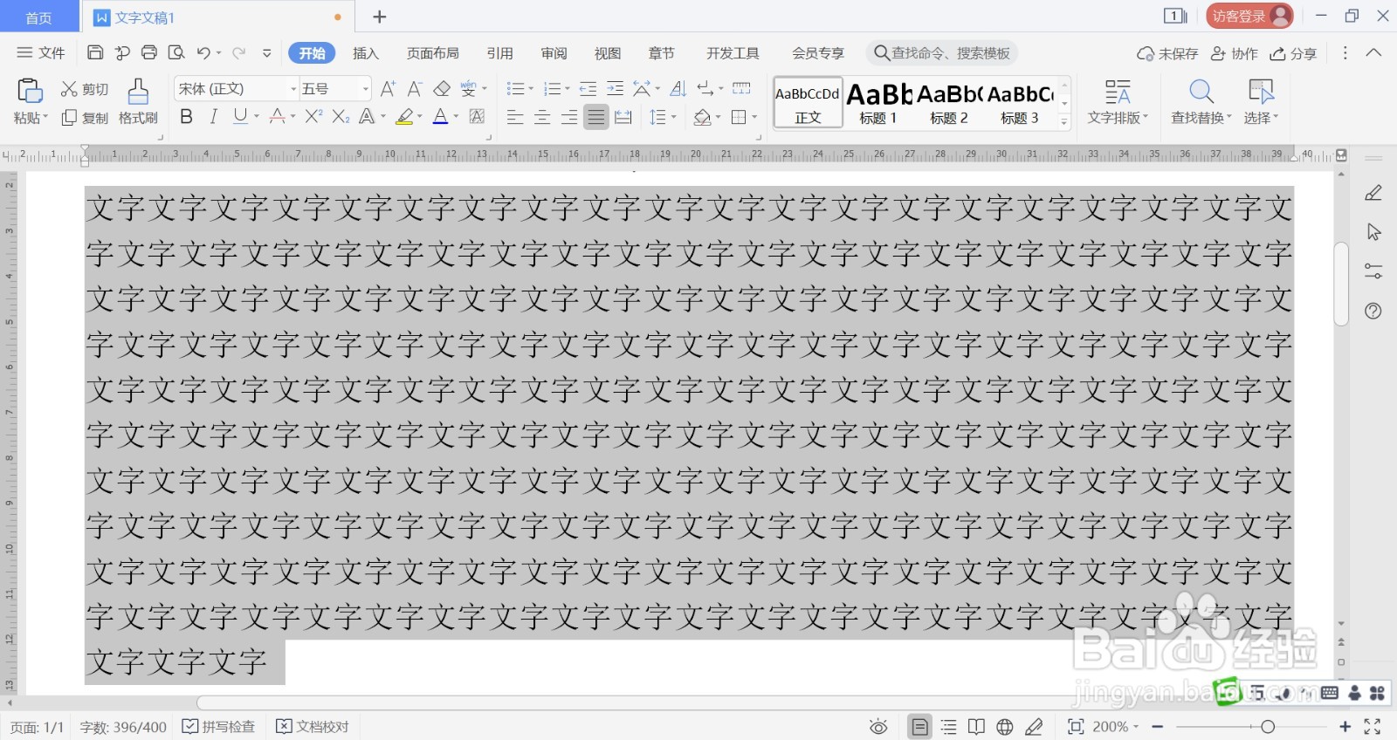
Task: Set left text alignment
Action: click(x=515, y=117)
